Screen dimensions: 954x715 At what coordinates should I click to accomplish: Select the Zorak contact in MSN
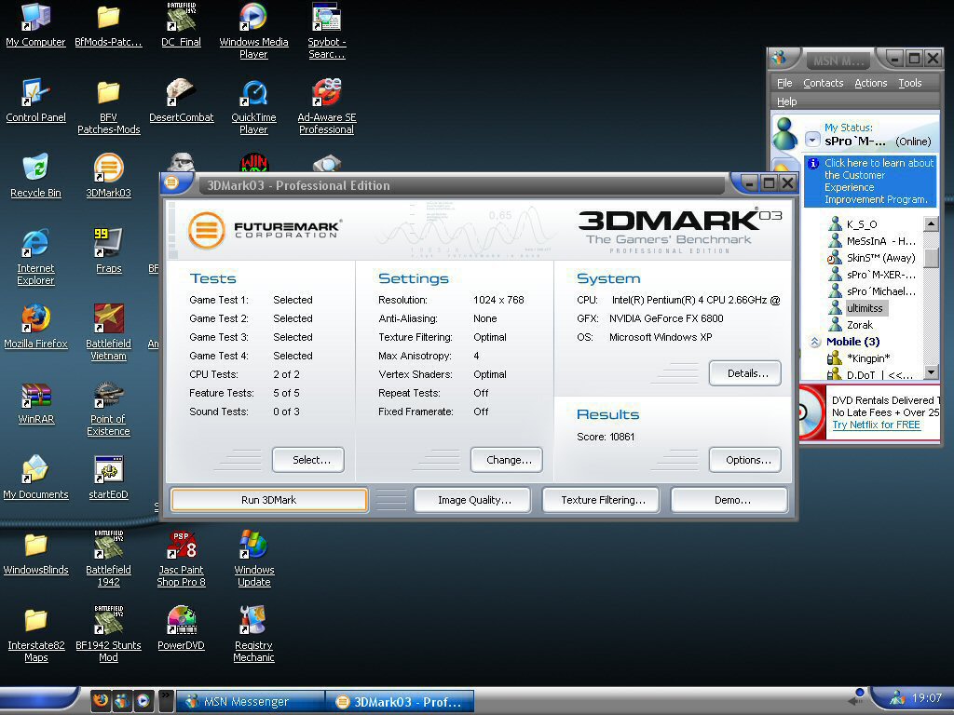[x=851, y=325]
